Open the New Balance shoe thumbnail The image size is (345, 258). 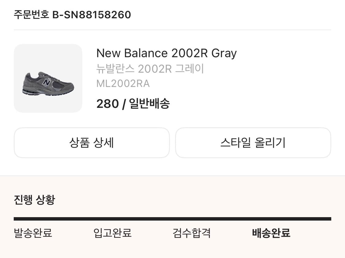(48, 78)
